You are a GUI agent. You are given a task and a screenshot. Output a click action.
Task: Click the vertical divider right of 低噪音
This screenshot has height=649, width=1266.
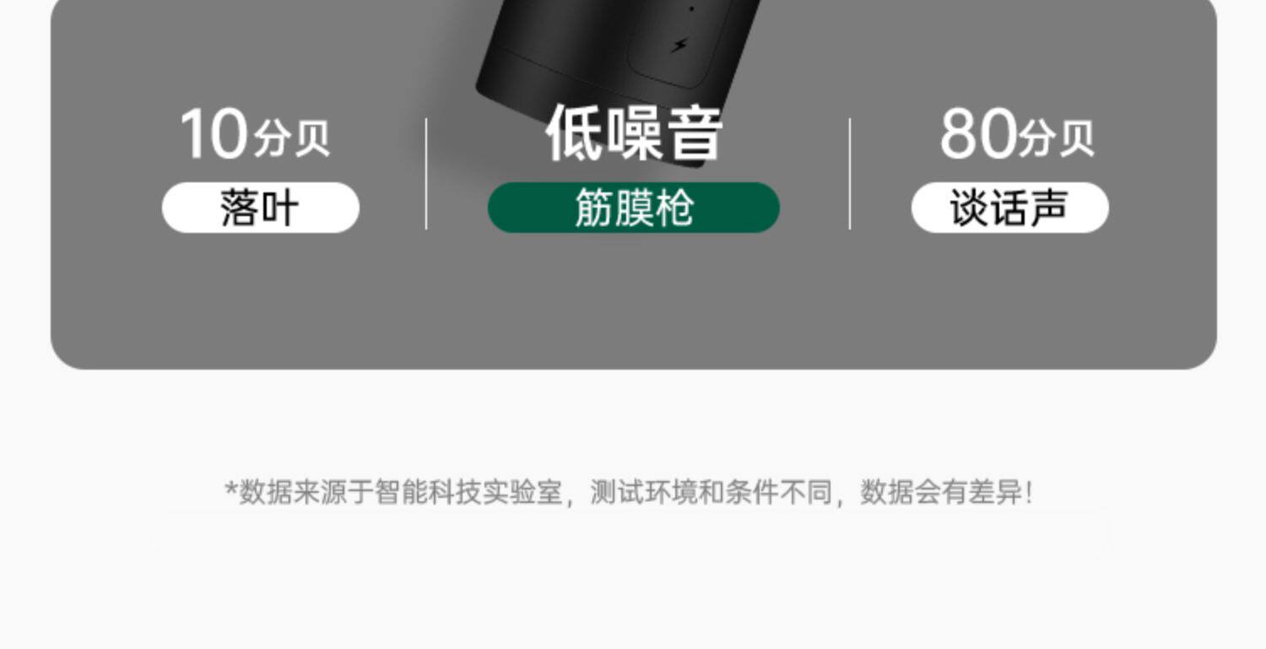click(x=850, y=174)
